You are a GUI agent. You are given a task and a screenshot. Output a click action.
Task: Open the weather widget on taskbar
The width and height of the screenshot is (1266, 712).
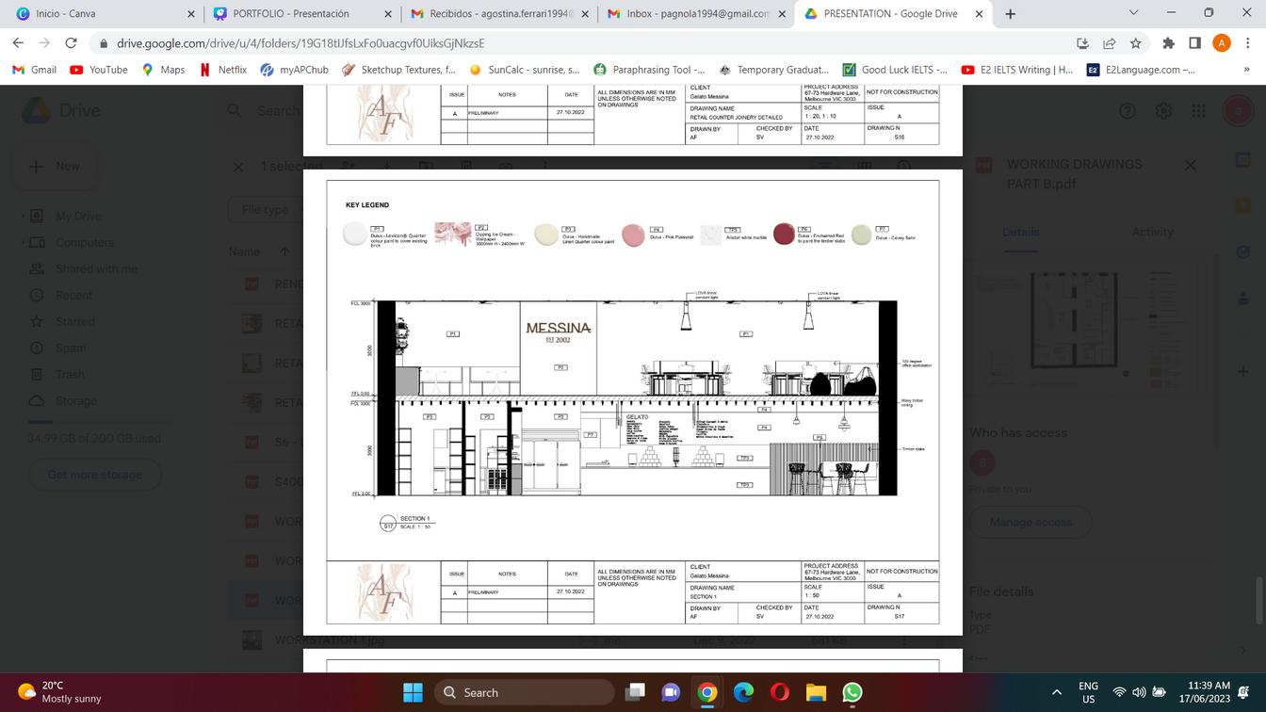tap(58, 692)
